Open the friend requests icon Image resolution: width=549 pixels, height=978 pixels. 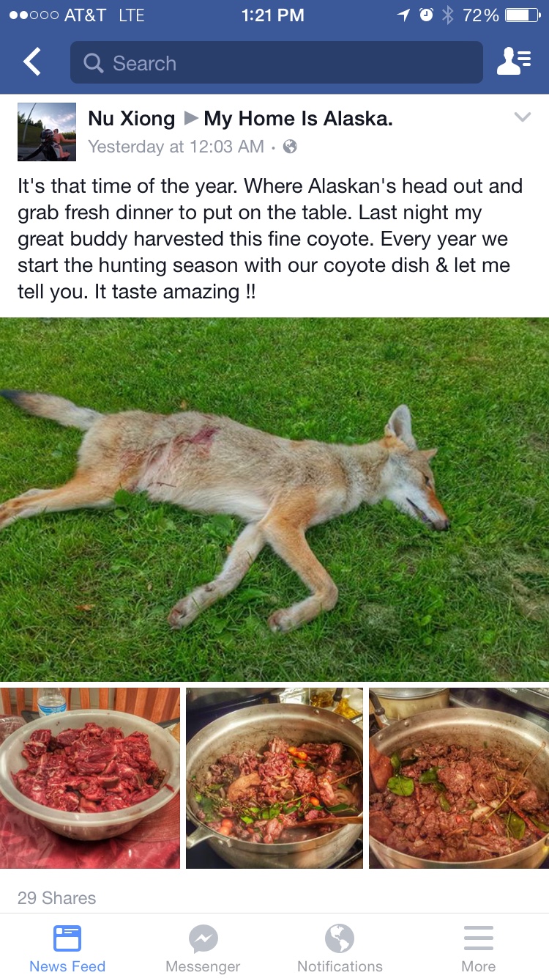514,62
